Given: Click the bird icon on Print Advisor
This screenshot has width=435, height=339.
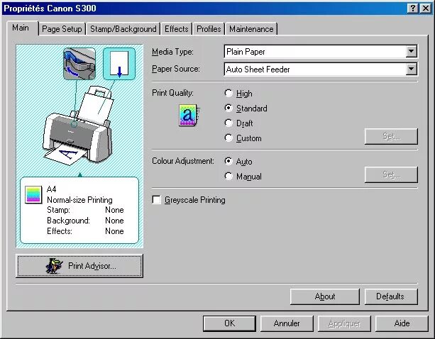Looking at the screenshot, I should 54,266.
